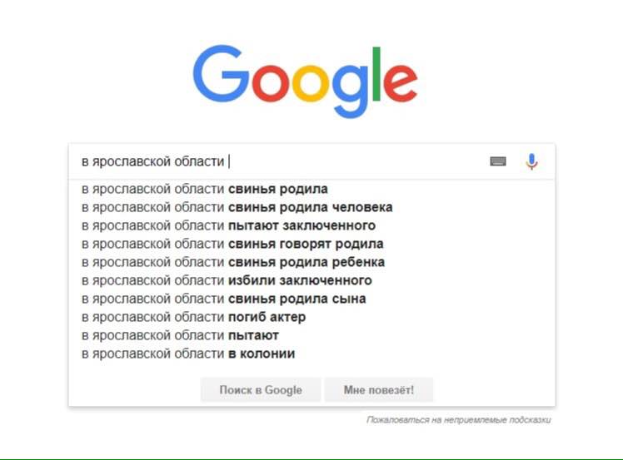
Task: Click the blue letter G of logo
Action: point(221,73)
